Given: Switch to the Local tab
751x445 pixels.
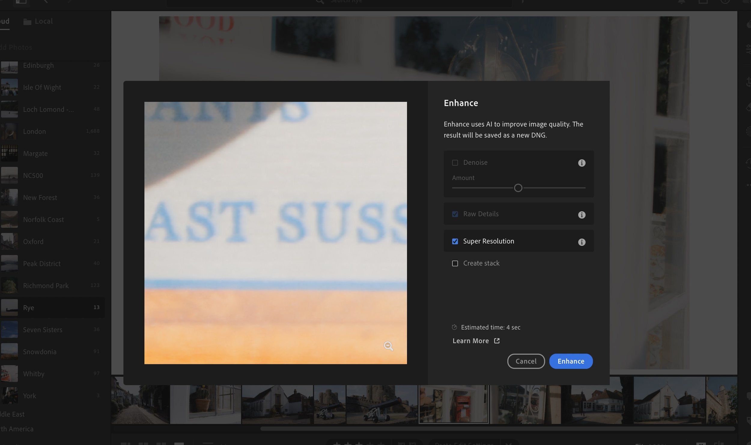Looking at the screenshot, I should (x=38, y=21).
